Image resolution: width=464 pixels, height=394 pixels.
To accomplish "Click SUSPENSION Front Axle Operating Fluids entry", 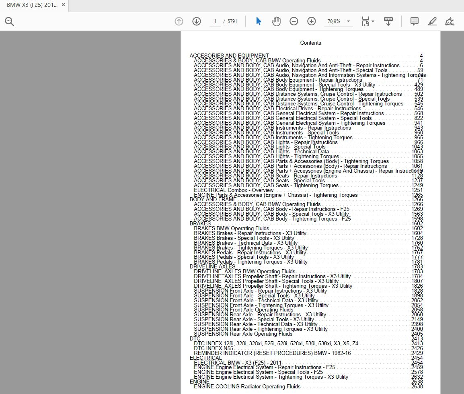I will click(x=244, y=310).
